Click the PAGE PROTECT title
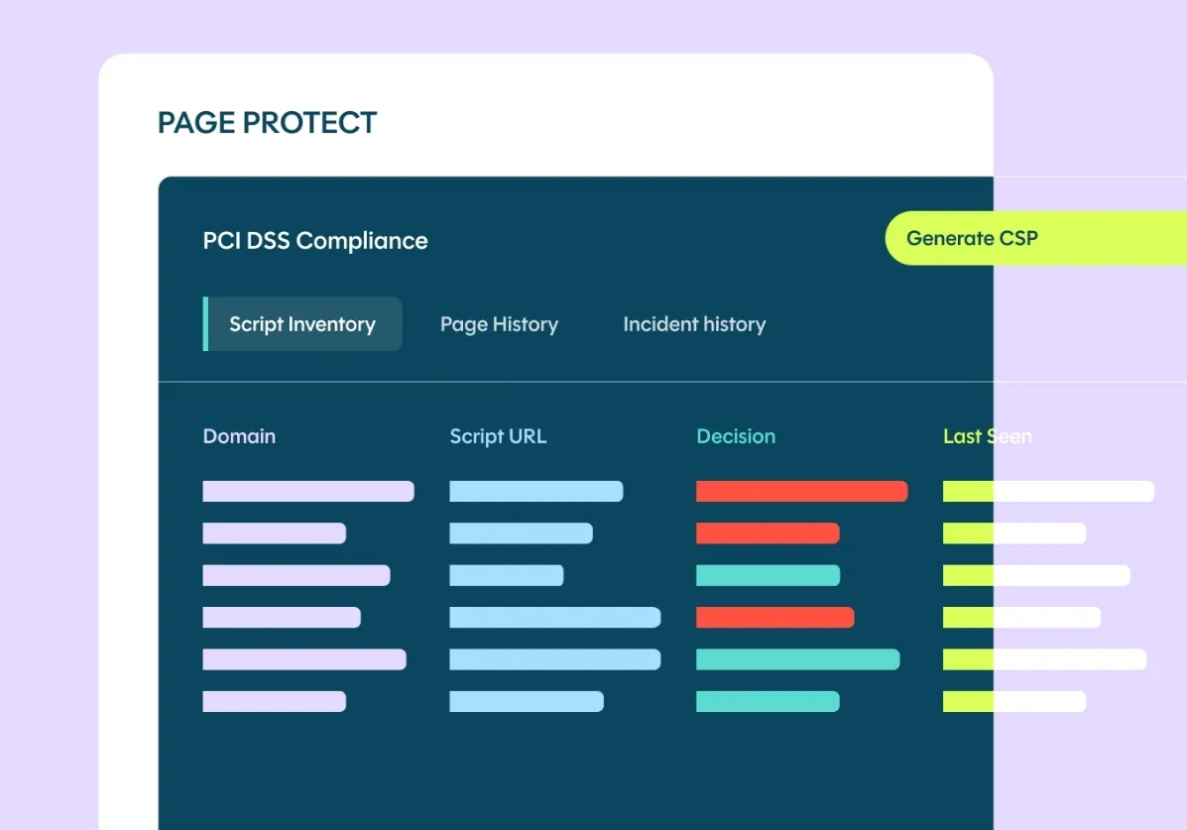Image resolution: width=1187 pixels, height=830 pixels. (267, 123)
